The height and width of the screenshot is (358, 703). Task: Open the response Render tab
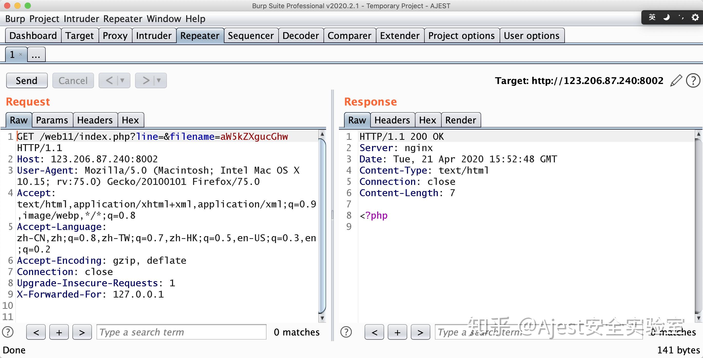click(x=460, y=120)
